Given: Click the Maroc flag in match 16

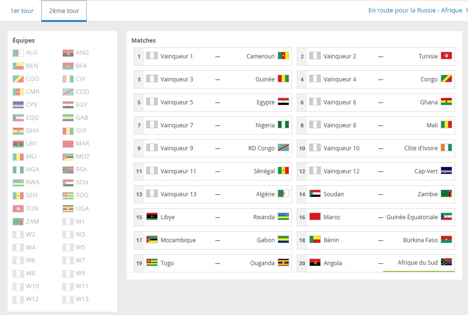Looking at the screenshot, I should [315, 217].
